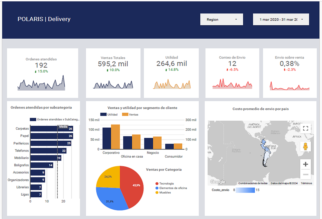Viewport: 322px width, 219px height.
Task: Zoom out on the map
Action: coord(306,174)
